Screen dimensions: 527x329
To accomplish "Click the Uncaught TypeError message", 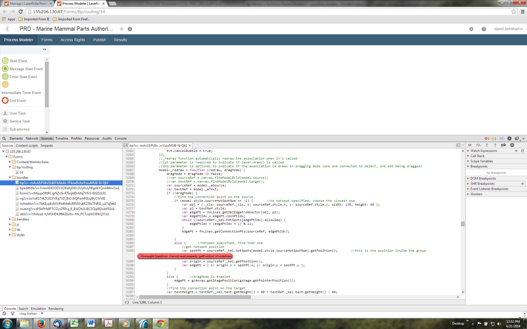I will (185, 256).
